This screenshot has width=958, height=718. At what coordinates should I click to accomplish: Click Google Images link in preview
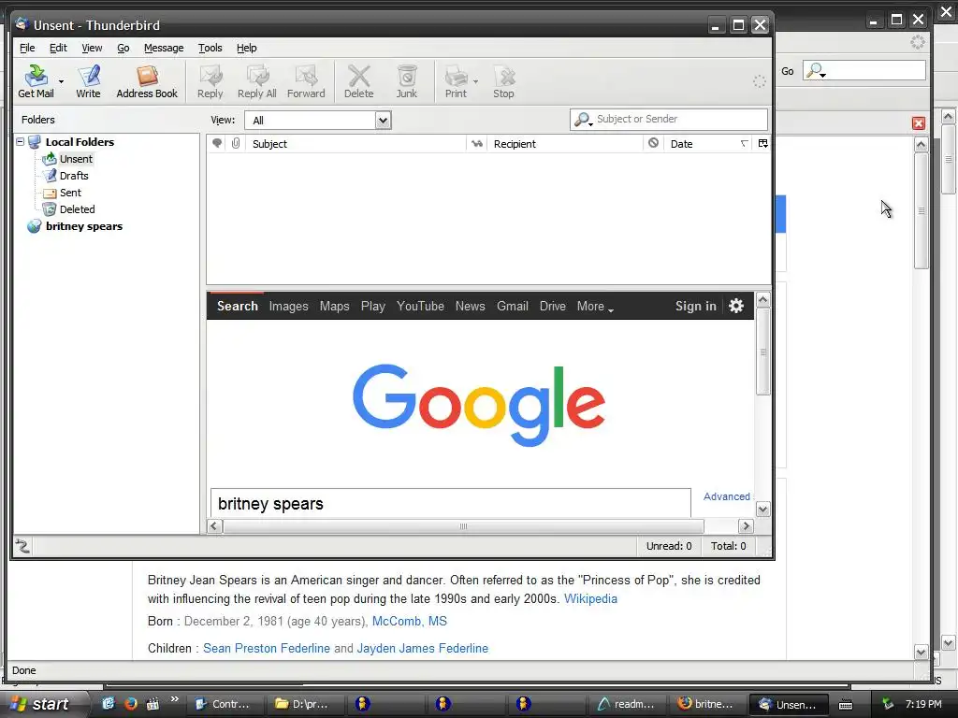pos(288,306)
